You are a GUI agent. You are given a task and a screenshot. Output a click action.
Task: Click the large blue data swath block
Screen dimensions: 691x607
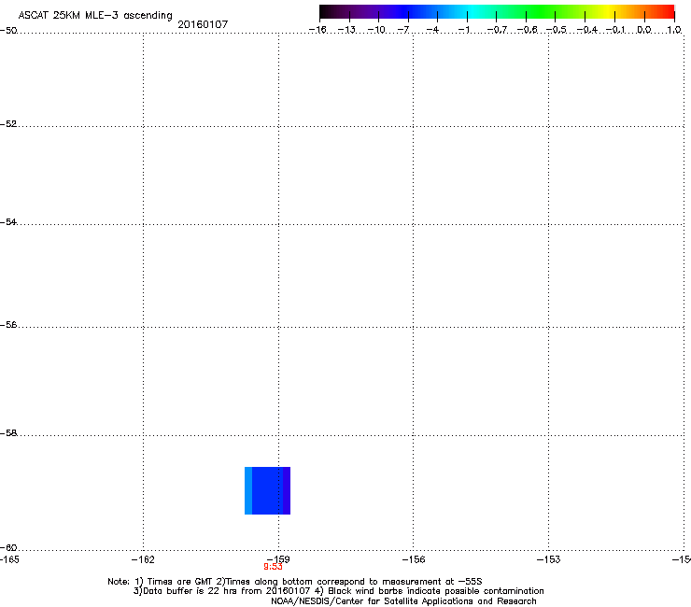click(x=267, y=490)
